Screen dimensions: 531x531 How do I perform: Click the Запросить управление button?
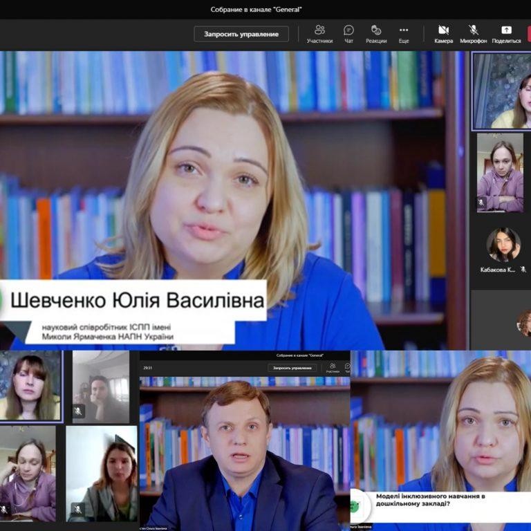pos(241,34)
